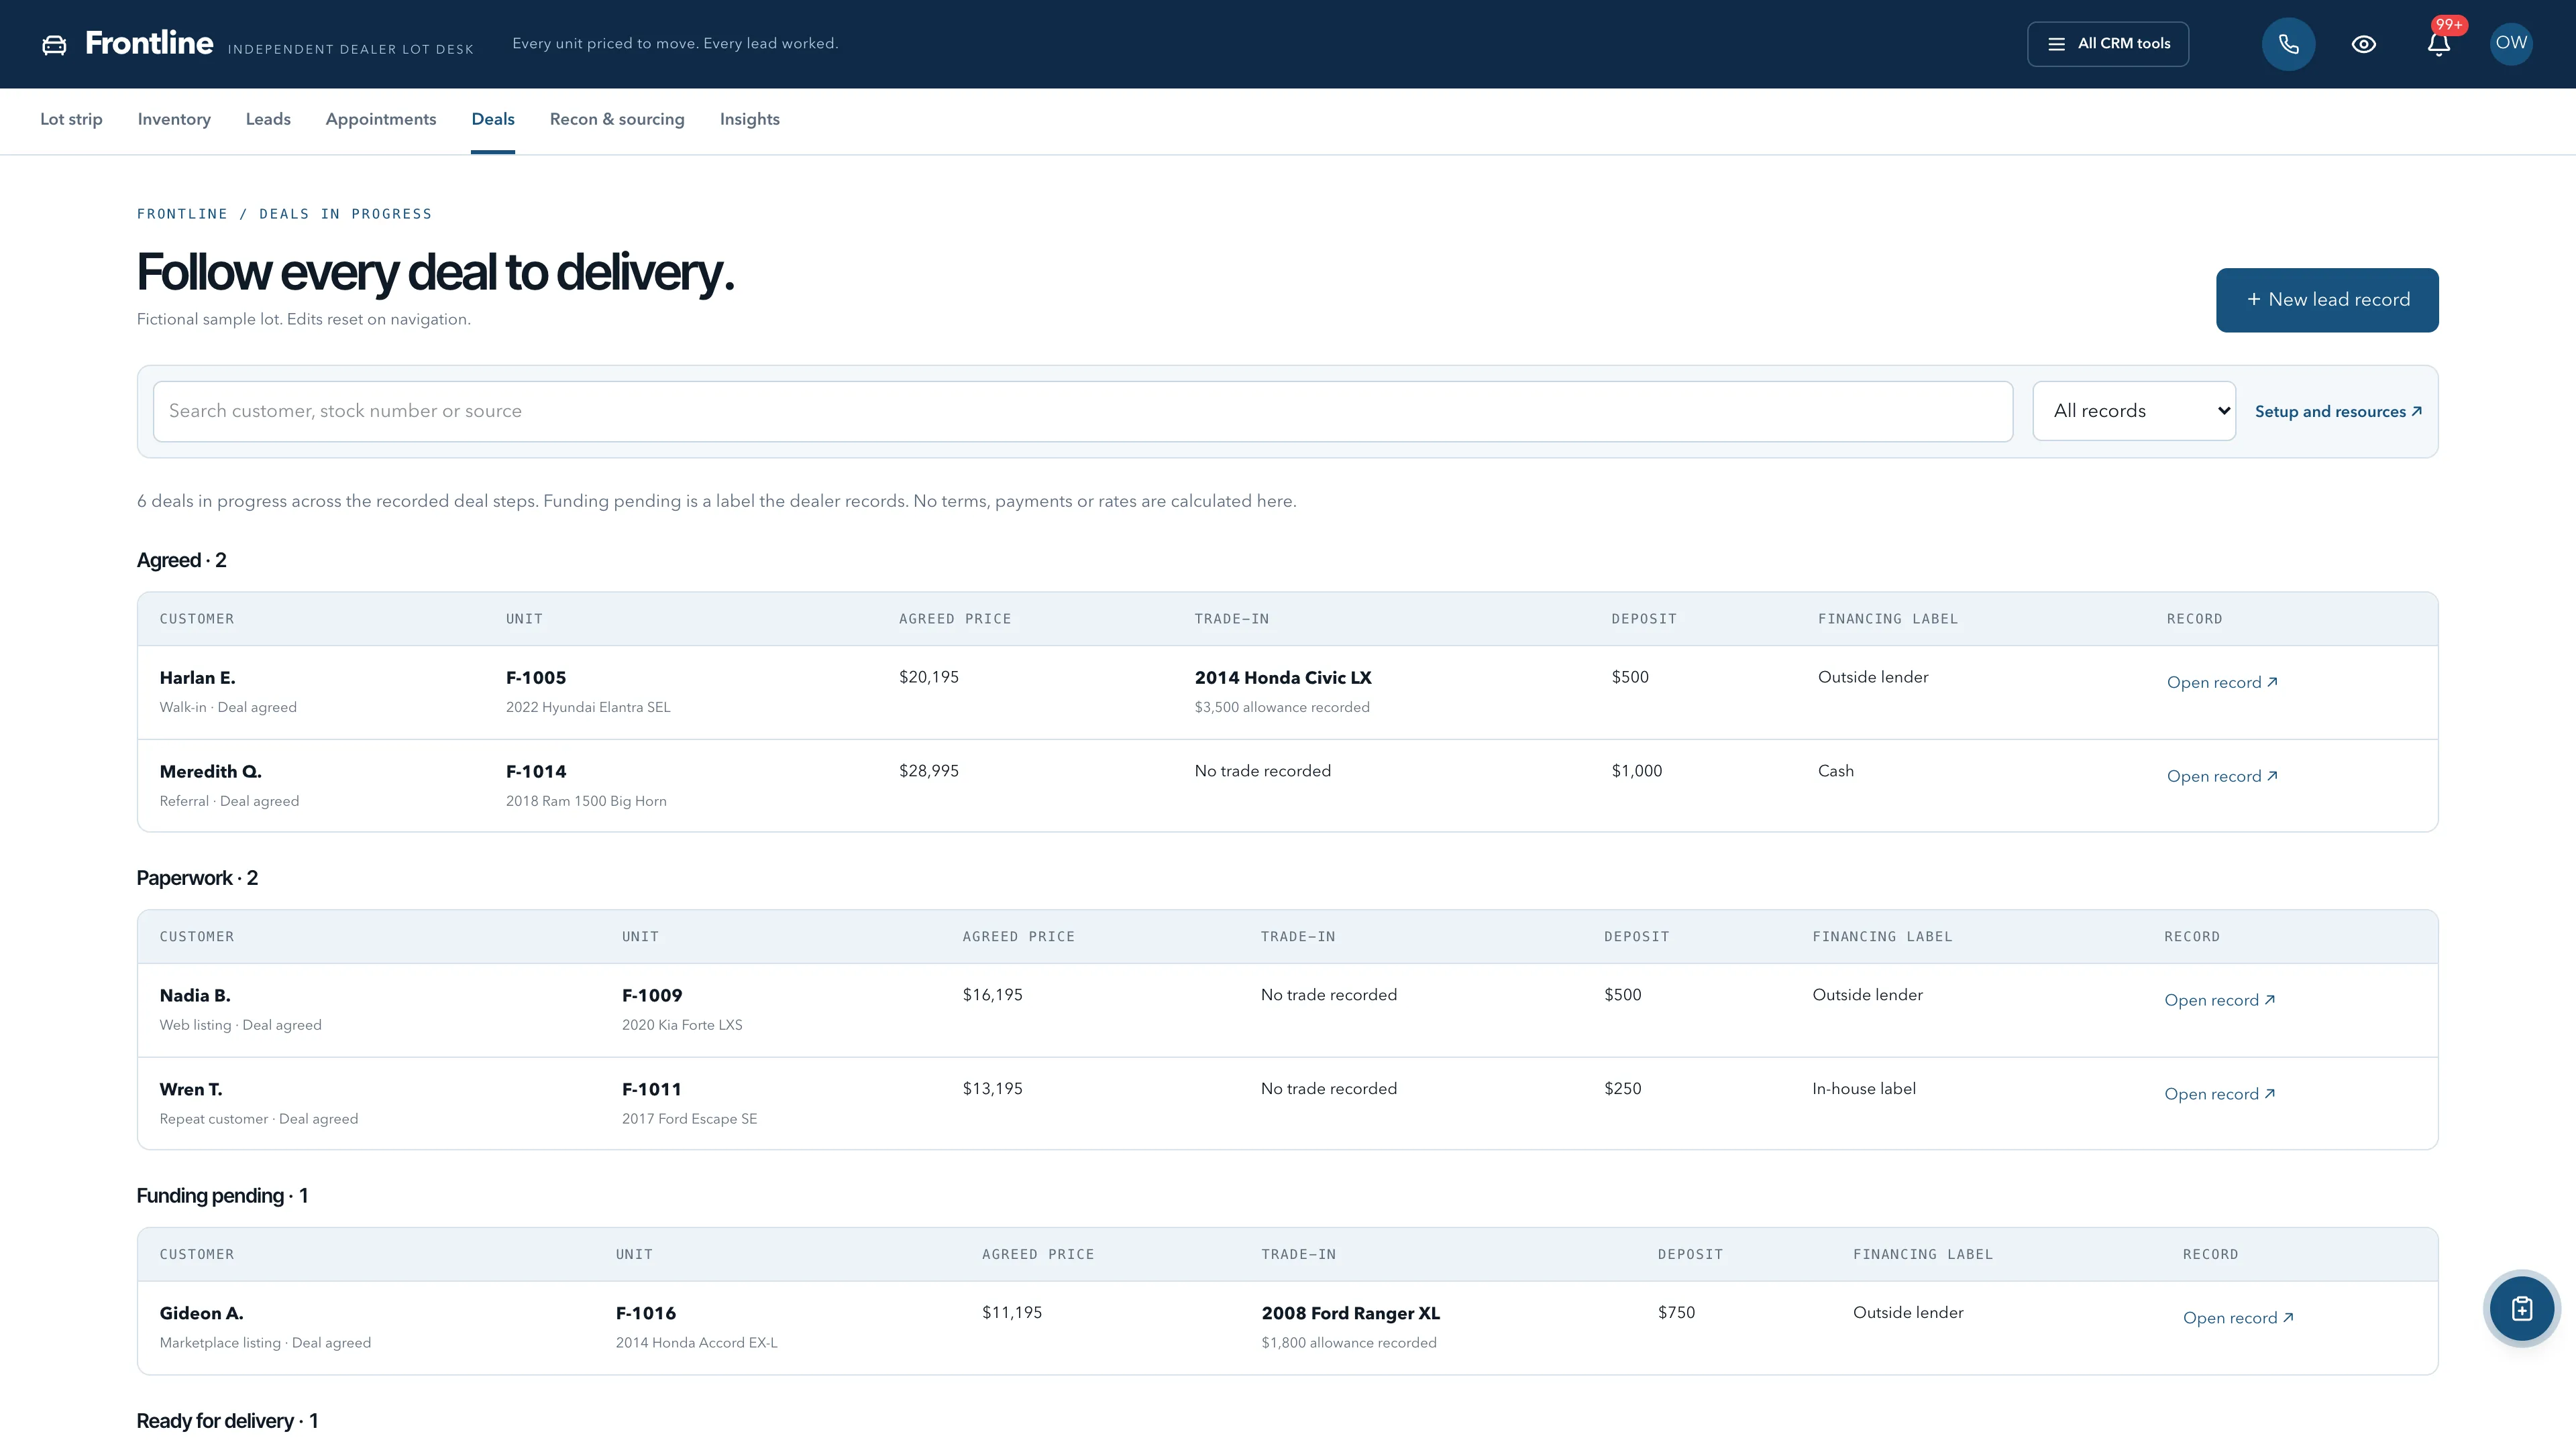Open Setup and resources link
Image resolution: width=2576 pixels, height=1448 pixels.
(2338, 412)
